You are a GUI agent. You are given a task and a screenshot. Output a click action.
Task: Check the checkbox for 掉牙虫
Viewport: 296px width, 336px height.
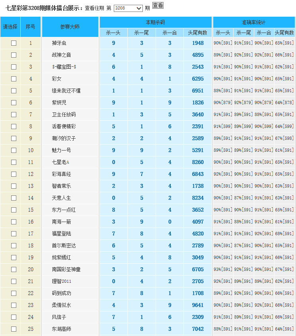click(14, 43)
